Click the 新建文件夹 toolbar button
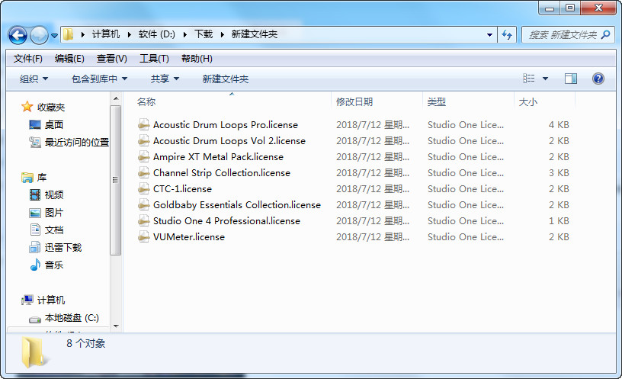 [226, 79]
